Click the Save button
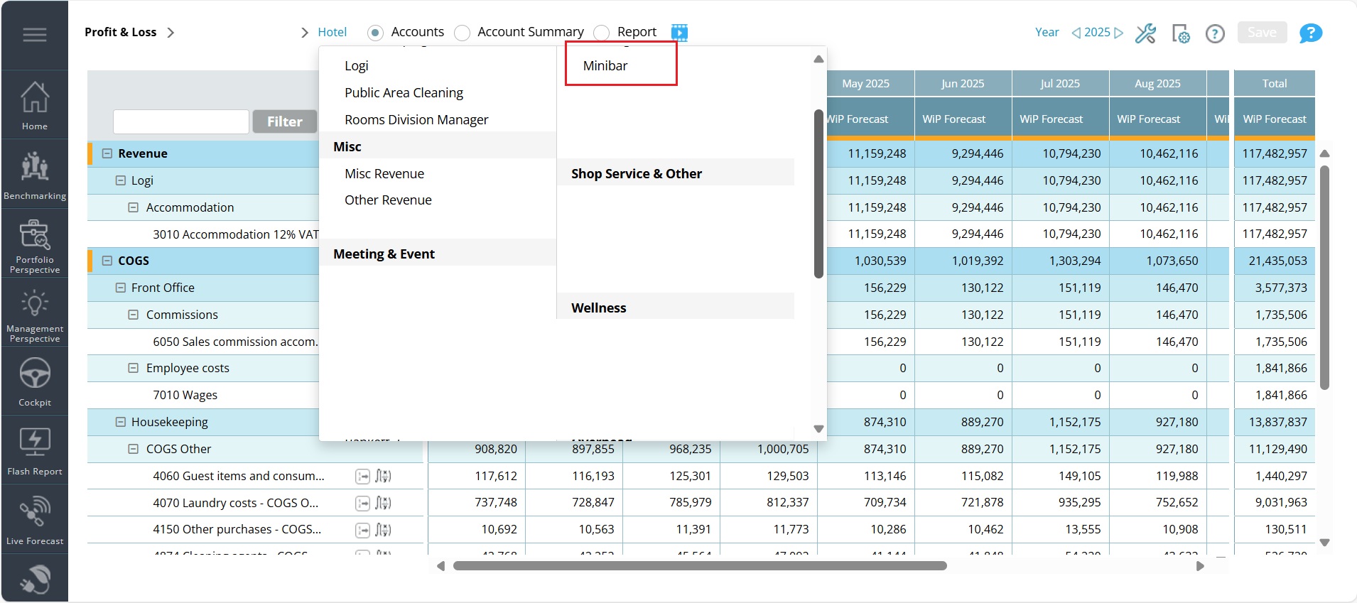 click(1262, 33)
